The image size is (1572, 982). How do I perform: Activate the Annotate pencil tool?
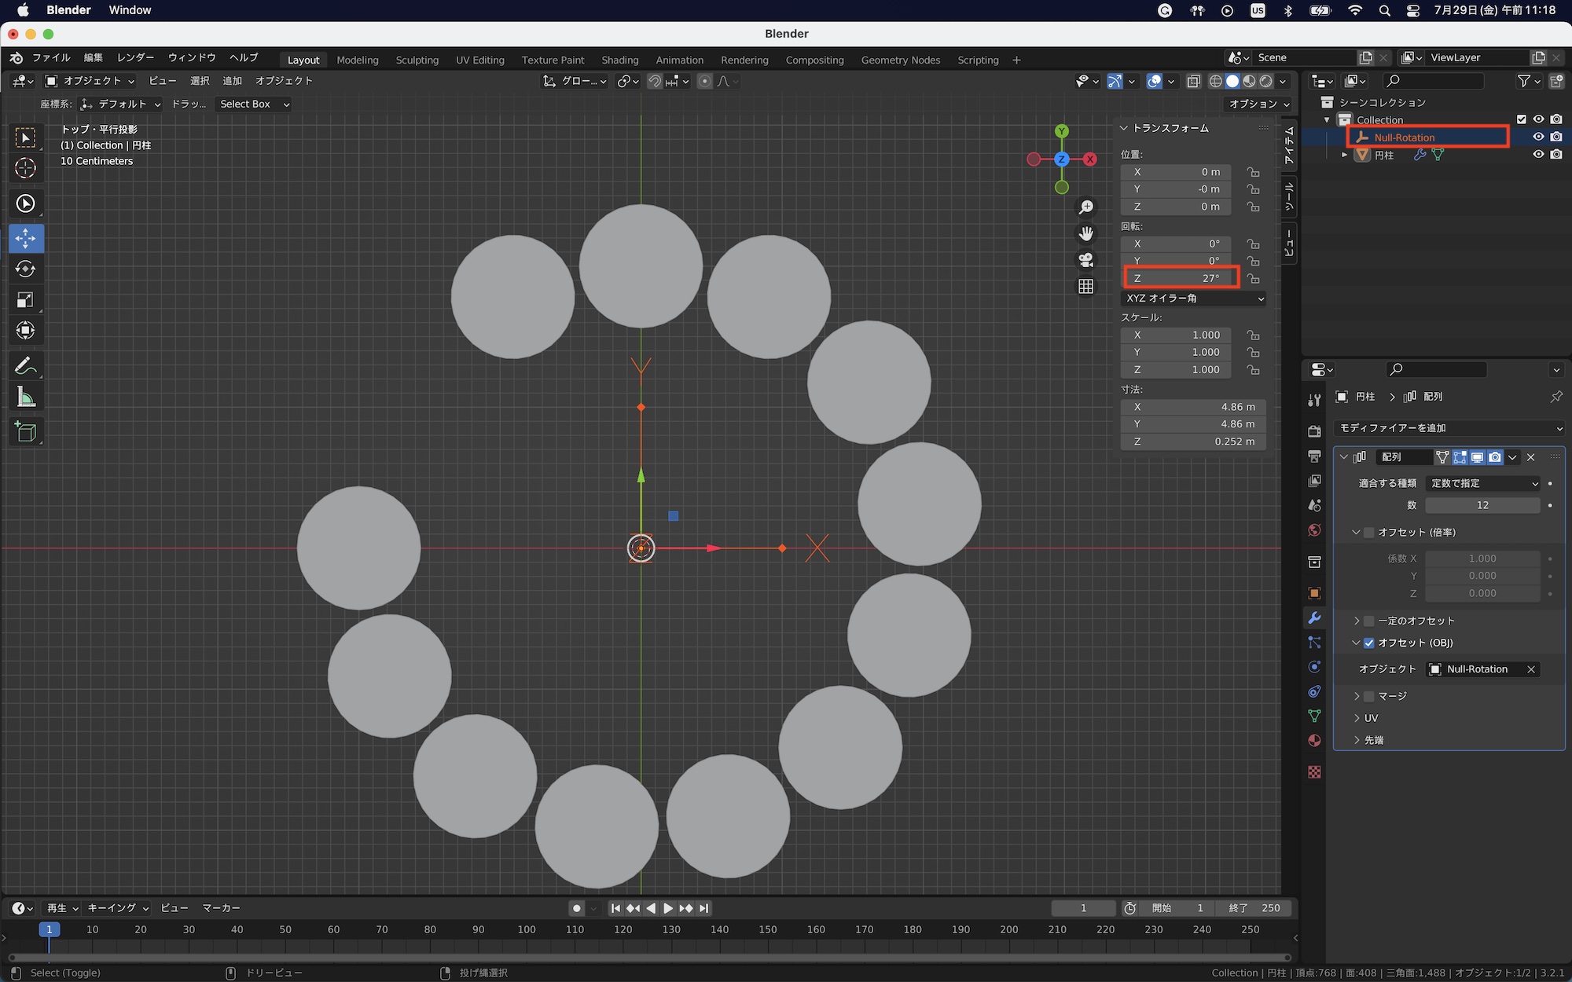point(25,366)
